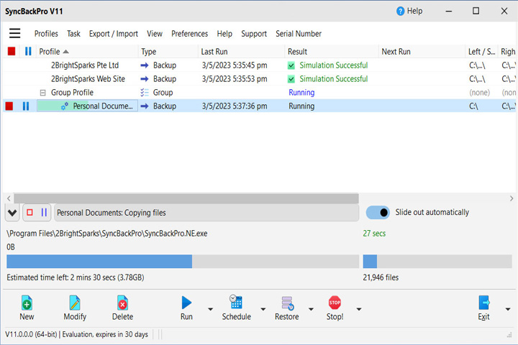Click the Last Run column header

pos(241,52)
